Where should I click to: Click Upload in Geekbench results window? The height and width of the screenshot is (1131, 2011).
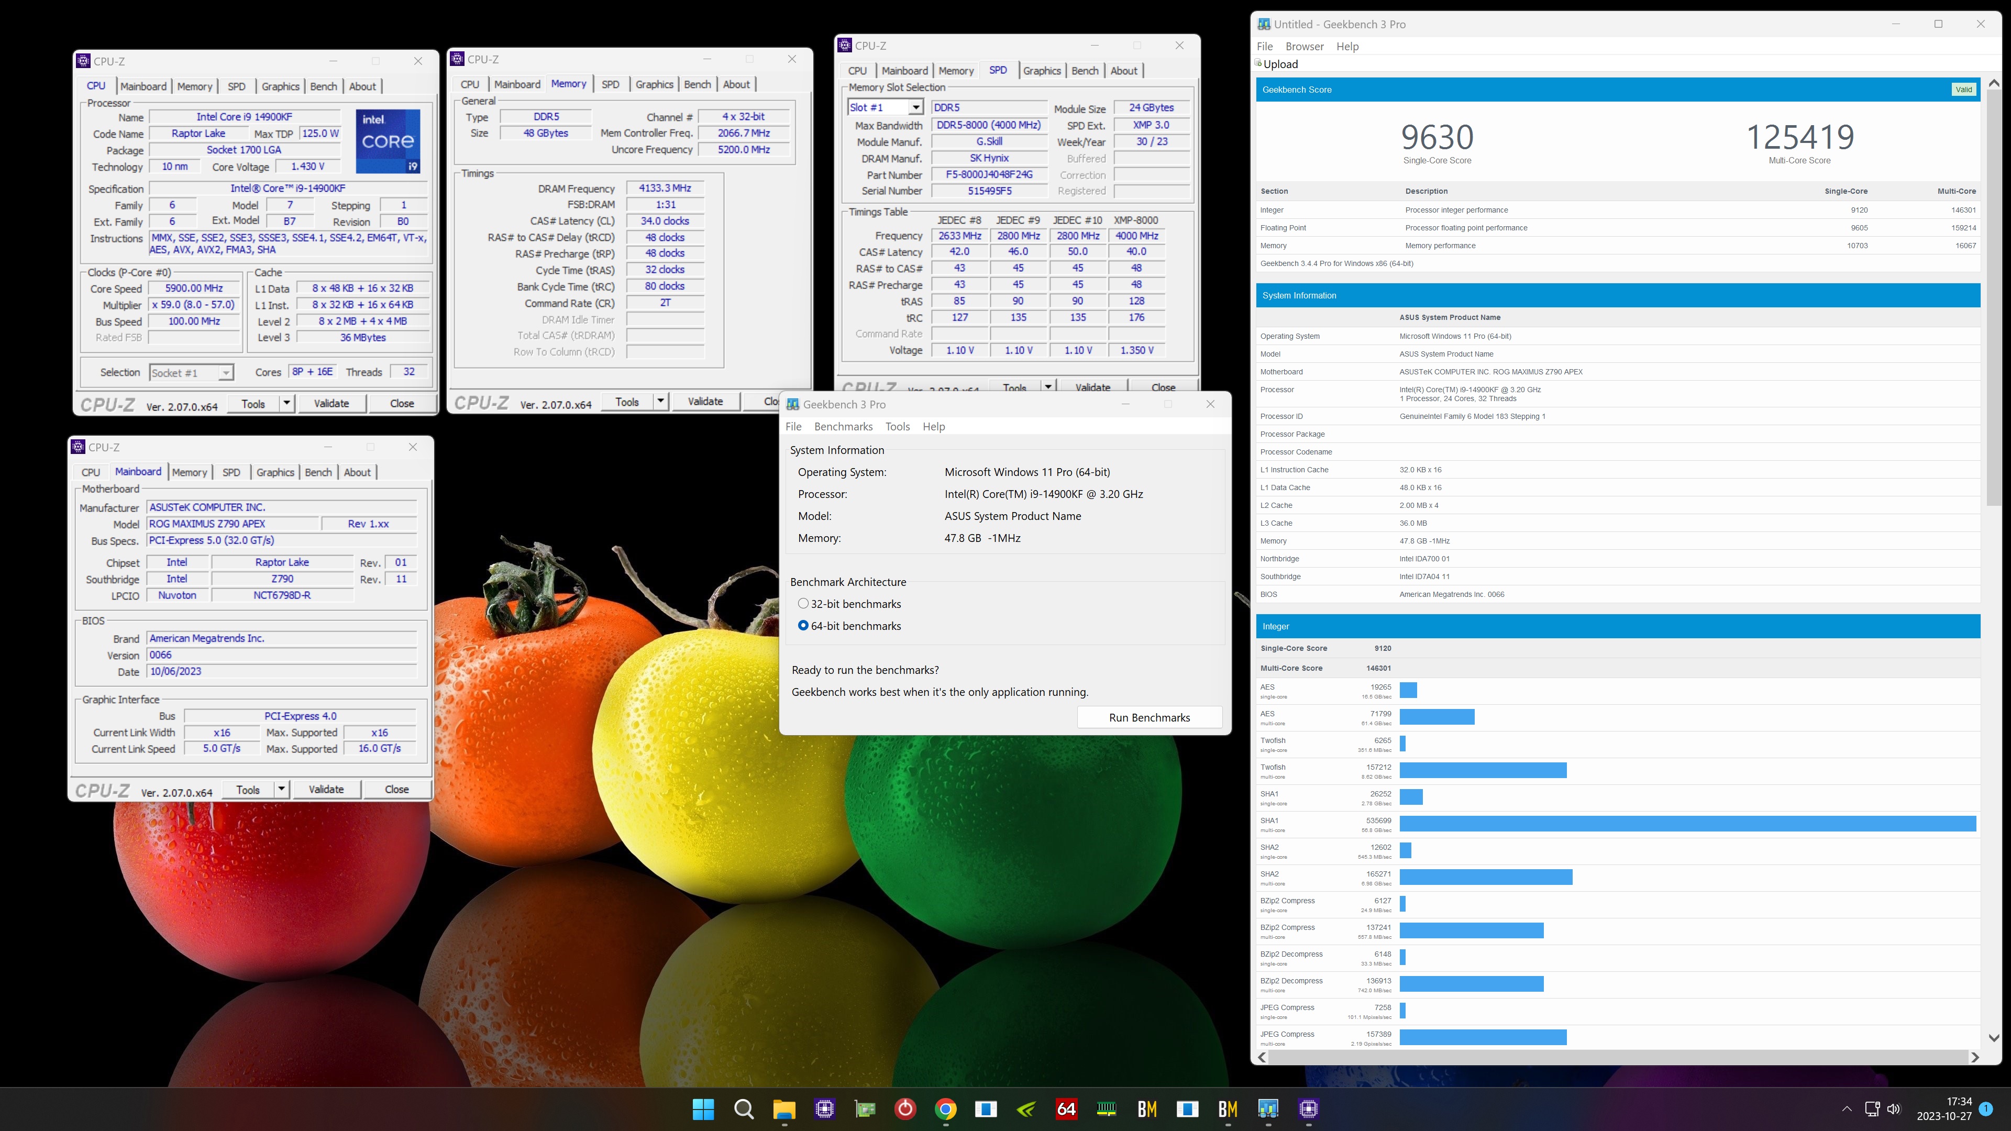point(1280,64)
